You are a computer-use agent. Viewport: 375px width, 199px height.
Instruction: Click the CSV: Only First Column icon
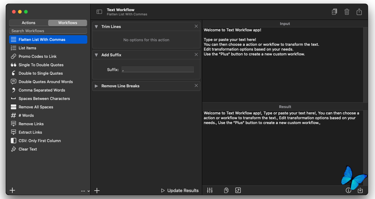point(14,141)
